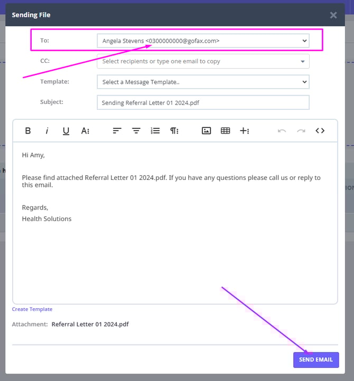The height and width of the screenshot is (381, 354).
Task: Switch to code view in the editor
Action: [320, 131]
